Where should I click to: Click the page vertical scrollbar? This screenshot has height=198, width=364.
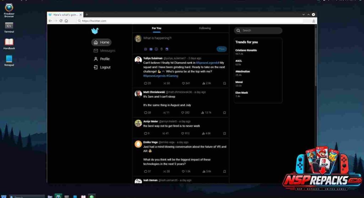316,56
